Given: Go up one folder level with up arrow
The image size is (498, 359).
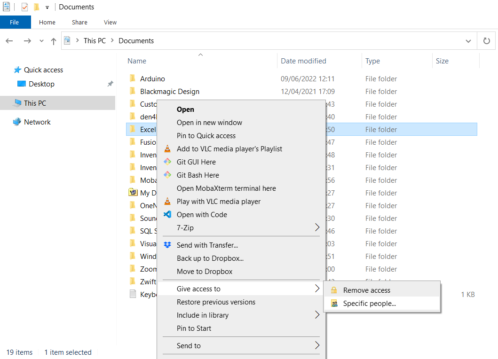Looking at the screenshot, I should tap(54, 41).
